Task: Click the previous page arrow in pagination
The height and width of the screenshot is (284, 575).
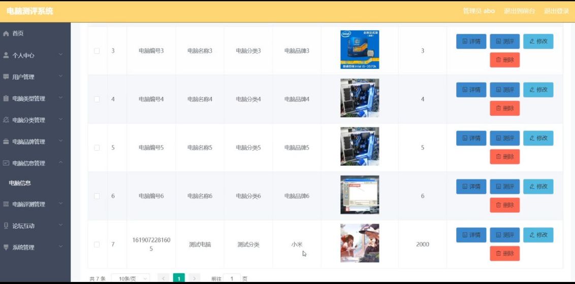Action: [x=164, y=278]
